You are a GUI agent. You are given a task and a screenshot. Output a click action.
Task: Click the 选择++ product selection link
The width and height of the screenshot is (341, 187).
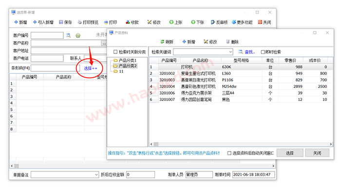coord(91,68)
